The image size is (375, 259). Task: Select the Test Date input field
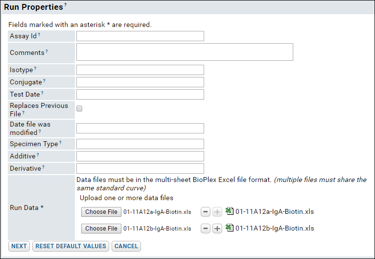click(x=140, y=94)
